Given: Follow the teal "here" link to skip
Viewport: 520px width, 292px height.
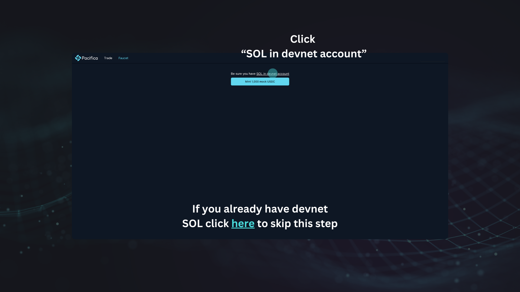Looking at the screenshot, I should (x=243, y=224).
